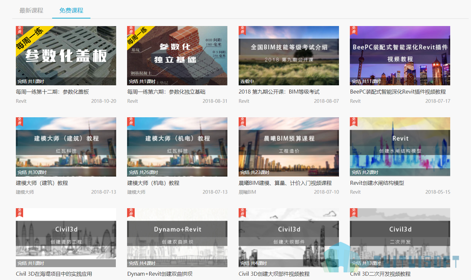Click the 完结 共26课时 status label
This screenshot has width=471, height=280.
click(144, 172)
